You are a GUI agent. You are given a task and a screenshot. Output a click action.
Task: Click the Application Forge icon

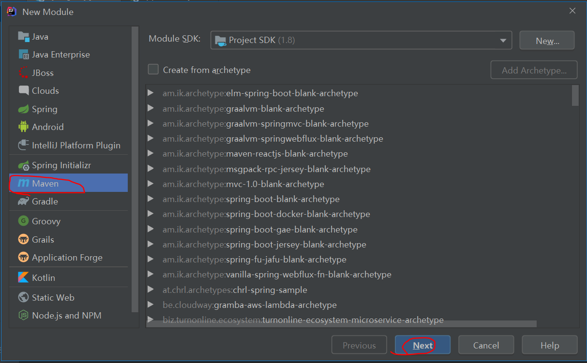[x=24, y=257]
